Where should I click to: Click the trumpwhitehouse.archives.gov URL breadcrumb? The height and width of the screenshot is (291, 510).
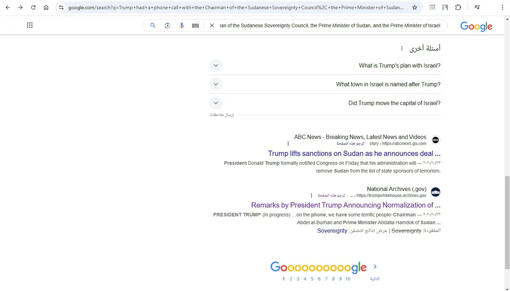(x=388, y=196)
